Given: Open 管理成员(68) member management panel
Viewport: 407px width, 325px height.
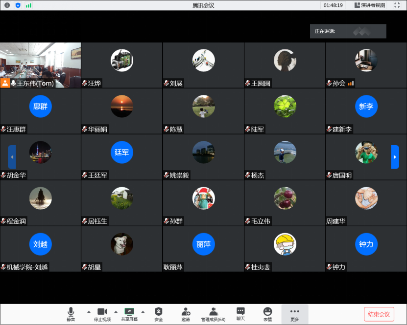Looking at the screenshot, I should coord(213,314).
